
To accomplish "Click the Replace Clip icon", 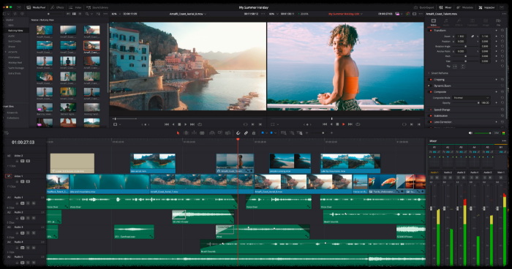I will (228, 133).
